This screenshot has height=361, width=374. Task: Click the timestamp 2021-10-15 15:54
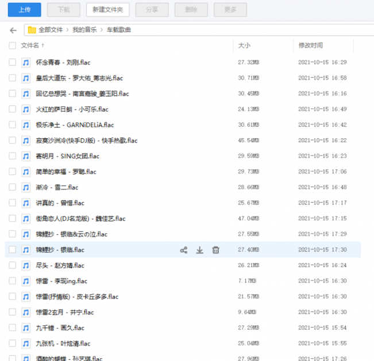click(x=322, y=328)
